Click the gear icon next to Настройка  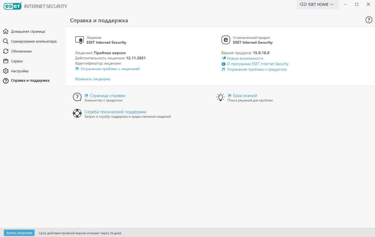6,71
